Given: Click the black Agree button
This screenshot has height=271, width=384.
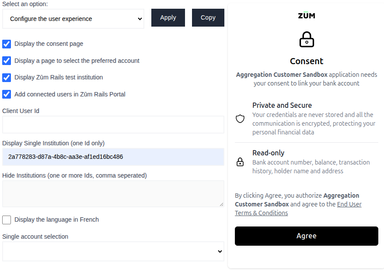Looking at the screenshot, I should [306, 236].
